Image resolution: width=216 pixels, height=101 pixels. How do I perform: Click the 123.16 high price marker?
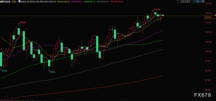[x=157, y=9]
